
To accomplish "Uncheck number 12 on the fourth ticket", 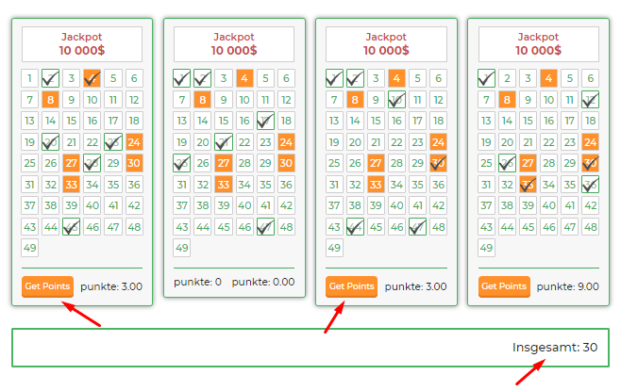I will click(x=590, y=100).
